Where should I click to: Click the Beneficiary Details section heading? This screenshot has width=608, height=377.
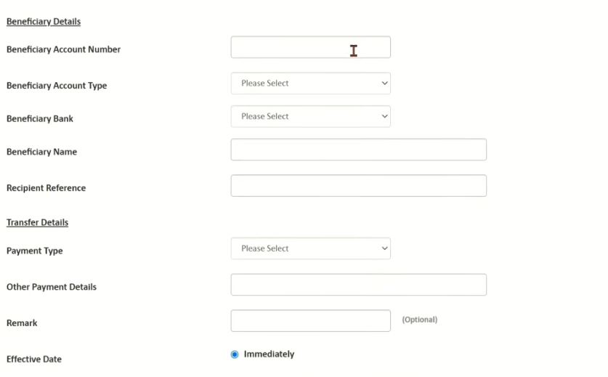pyautogui.click(x=44, y=22)
